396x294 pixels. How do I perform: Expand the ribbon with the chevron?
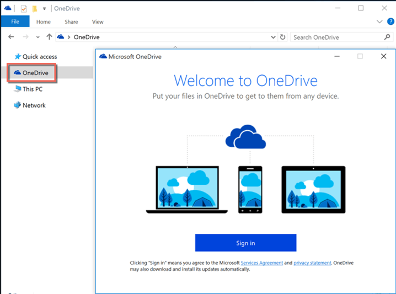coord(379,22)
